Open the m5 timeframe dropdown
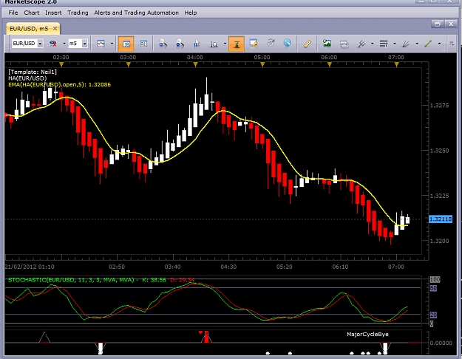462x359 pixels. 85,44
